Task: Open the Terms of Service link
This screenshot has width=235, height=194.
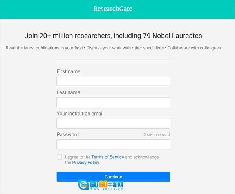Action: coord(107,157)
